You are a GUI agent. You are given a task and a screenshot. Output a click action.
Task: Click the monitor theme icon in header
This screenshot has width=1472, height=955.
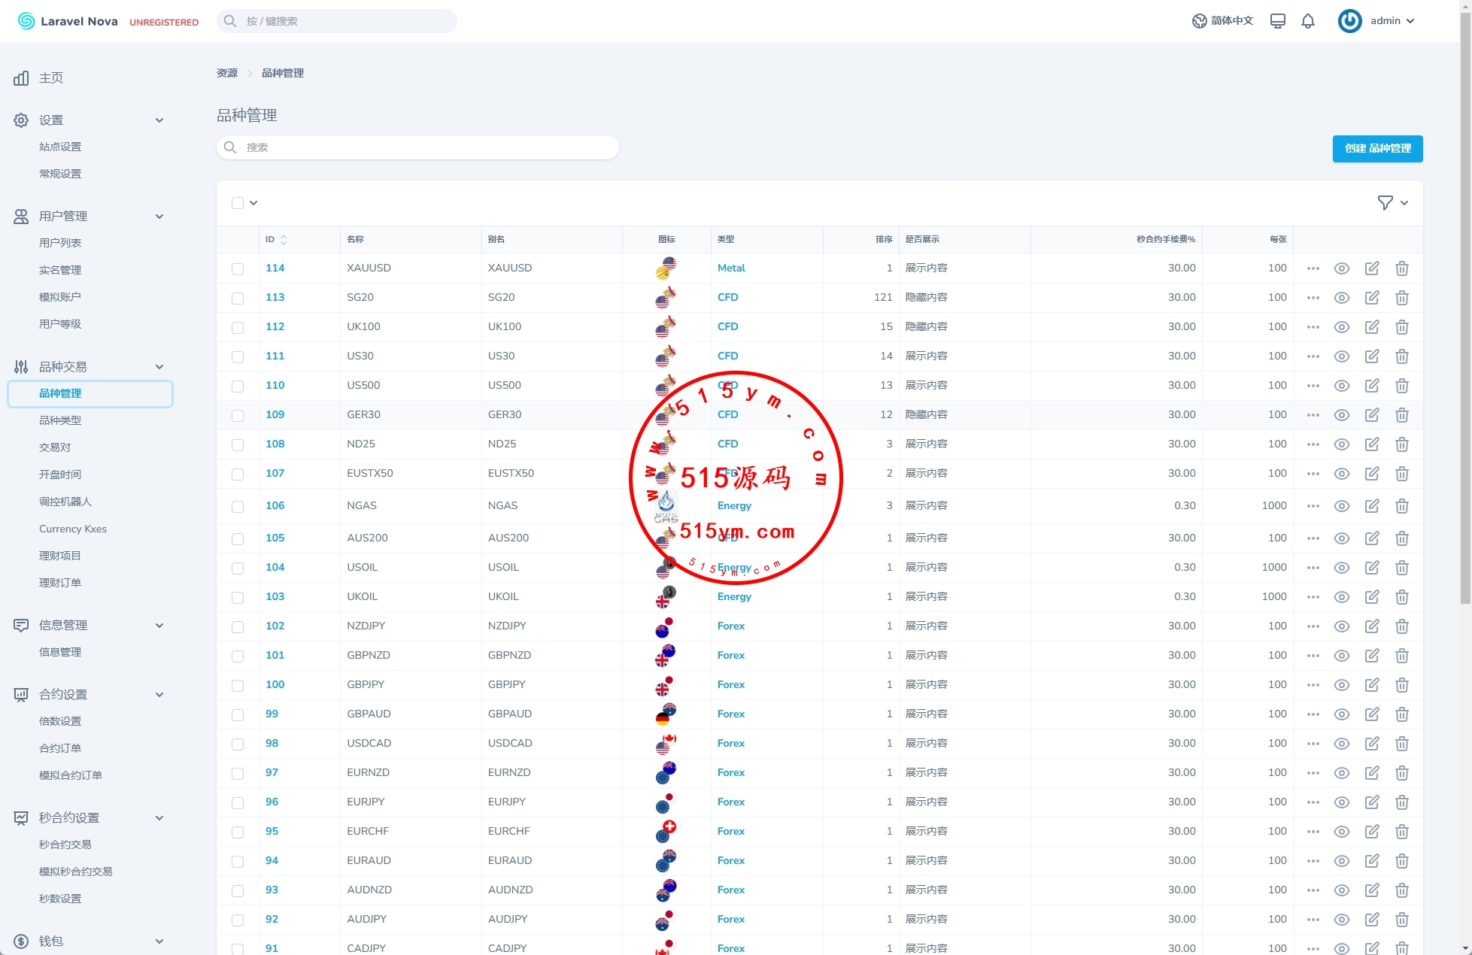tap(1277, 21)
